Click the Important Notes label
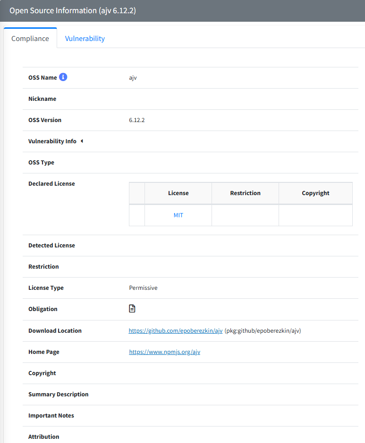 [x=51, y=415]
